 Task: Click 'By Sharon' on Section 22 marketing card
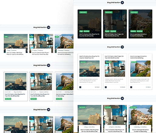(148, 87)
